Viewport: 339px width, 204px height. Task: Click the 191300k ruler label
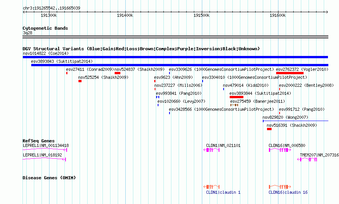[49, 15]
